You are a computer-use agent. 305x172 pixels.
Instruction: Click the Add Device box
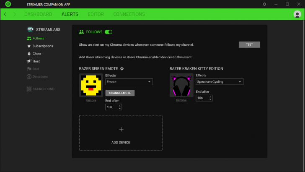pos(121,133)
